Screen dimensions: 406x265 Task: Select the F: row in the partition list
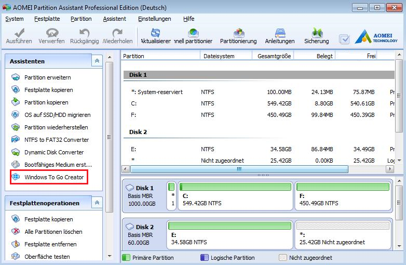point(259,115)
